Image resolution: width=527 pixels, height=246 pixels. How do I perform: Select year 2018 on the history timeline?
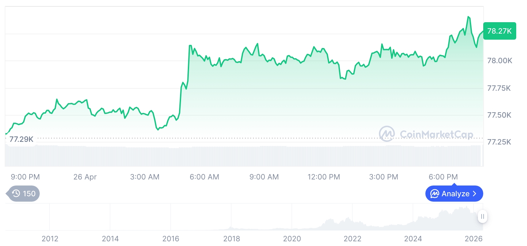point(232,239)
